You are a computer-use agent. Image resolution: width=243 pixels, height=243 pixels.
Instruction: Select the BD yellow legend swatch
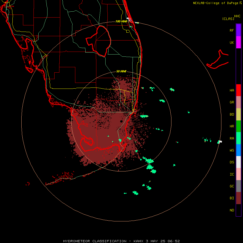[x=238, y=114]
